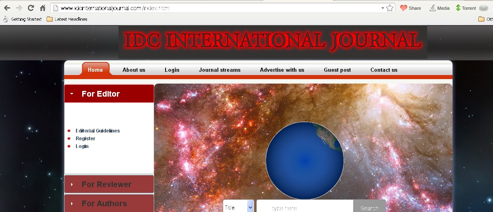Open the Torrent toolbar button
493x212 pixels.
(x=466, y=8)
